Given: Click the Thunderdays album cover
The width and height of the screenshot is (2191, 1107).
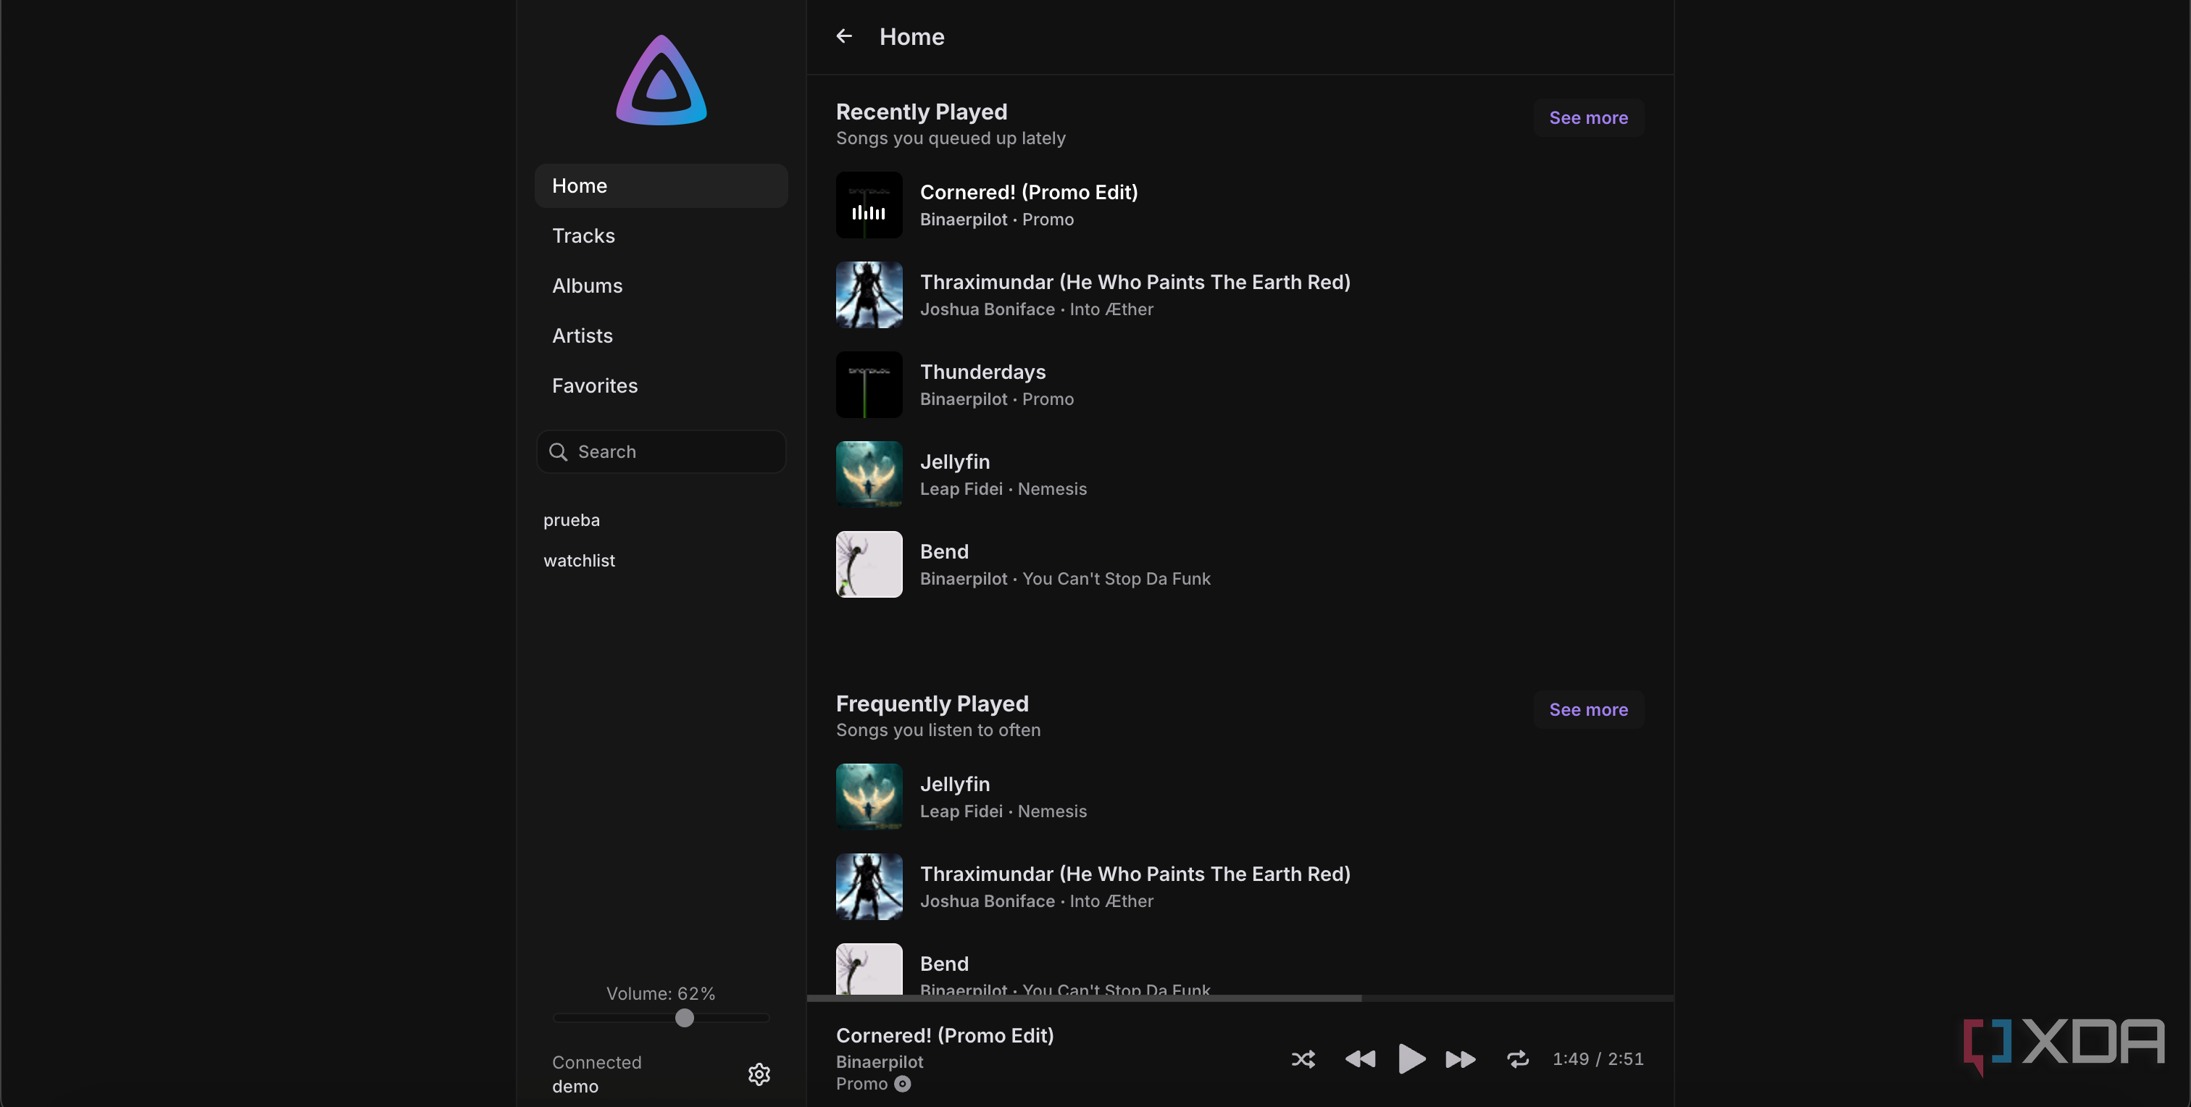Looking at the screenshot, I should [x=869, y=384].
